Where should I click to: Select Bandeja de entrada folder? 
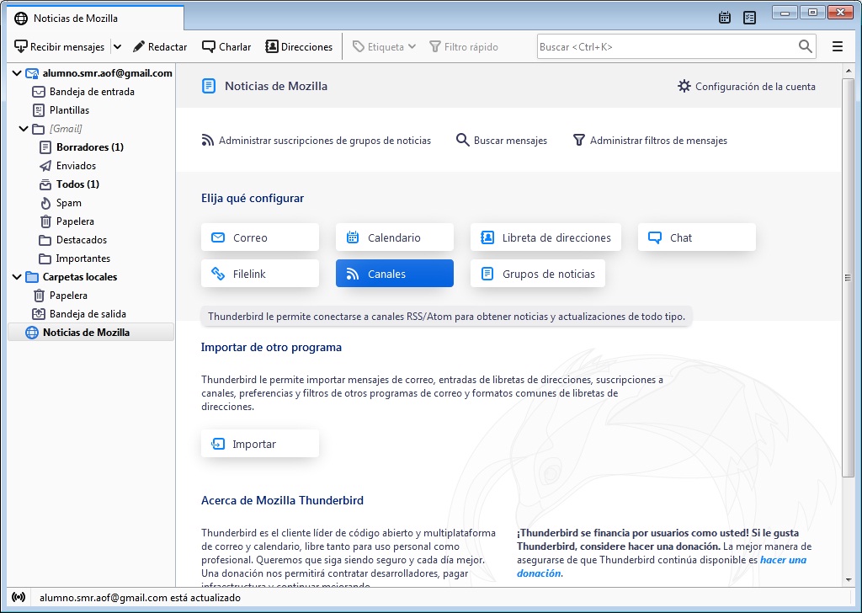[91, 92]
